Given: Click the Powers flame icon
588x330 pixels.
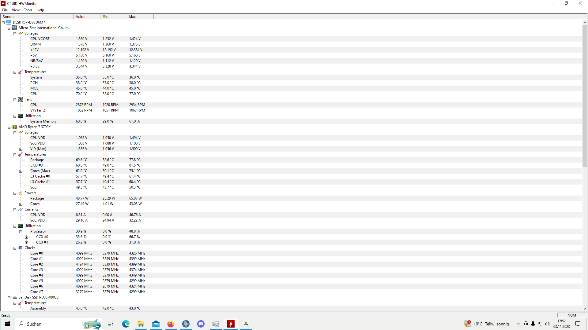Looking at the screenshot, I should [x=21, y=193].
